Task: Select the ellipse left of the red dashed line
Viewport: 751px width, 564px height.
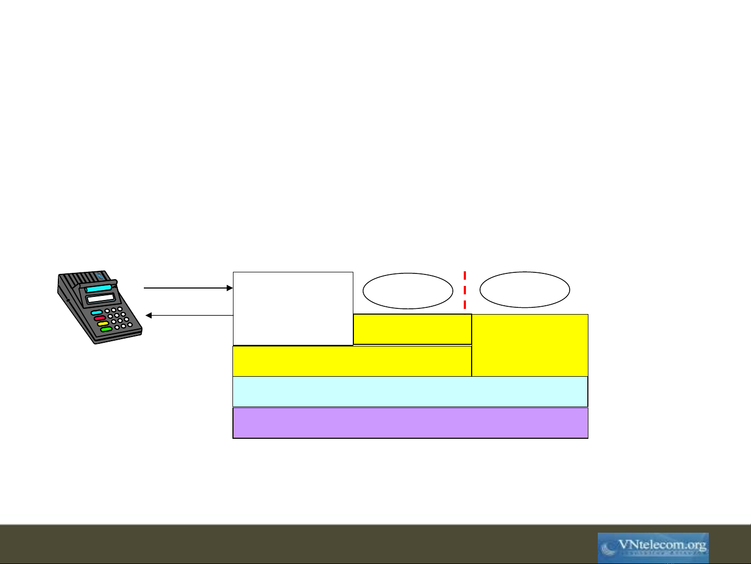Action: pyautogui.click(x=408, y=291)
